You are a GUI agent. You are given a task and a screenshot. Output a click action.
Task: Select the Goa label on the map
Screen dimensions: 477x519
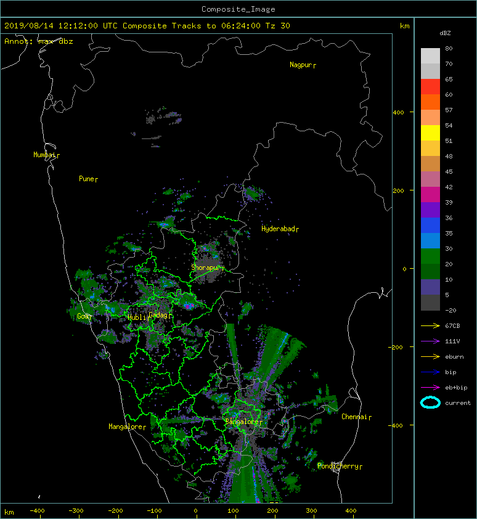coord(83,316)
